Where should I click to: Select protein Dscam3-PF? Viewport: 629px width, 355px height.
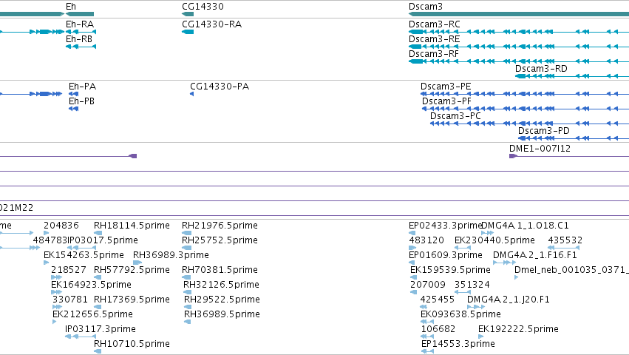pyautogui.click(x=446, y=101)
